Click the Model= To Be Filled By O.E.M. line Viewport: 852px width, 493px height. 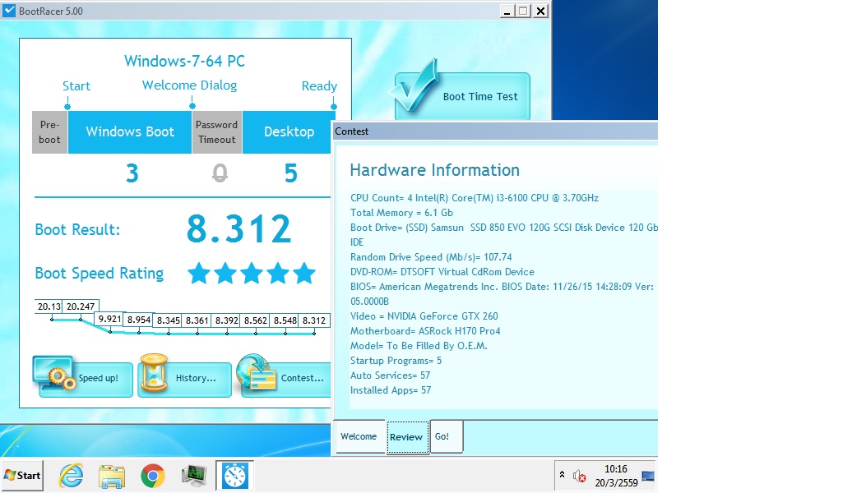(x=419, y=345)
